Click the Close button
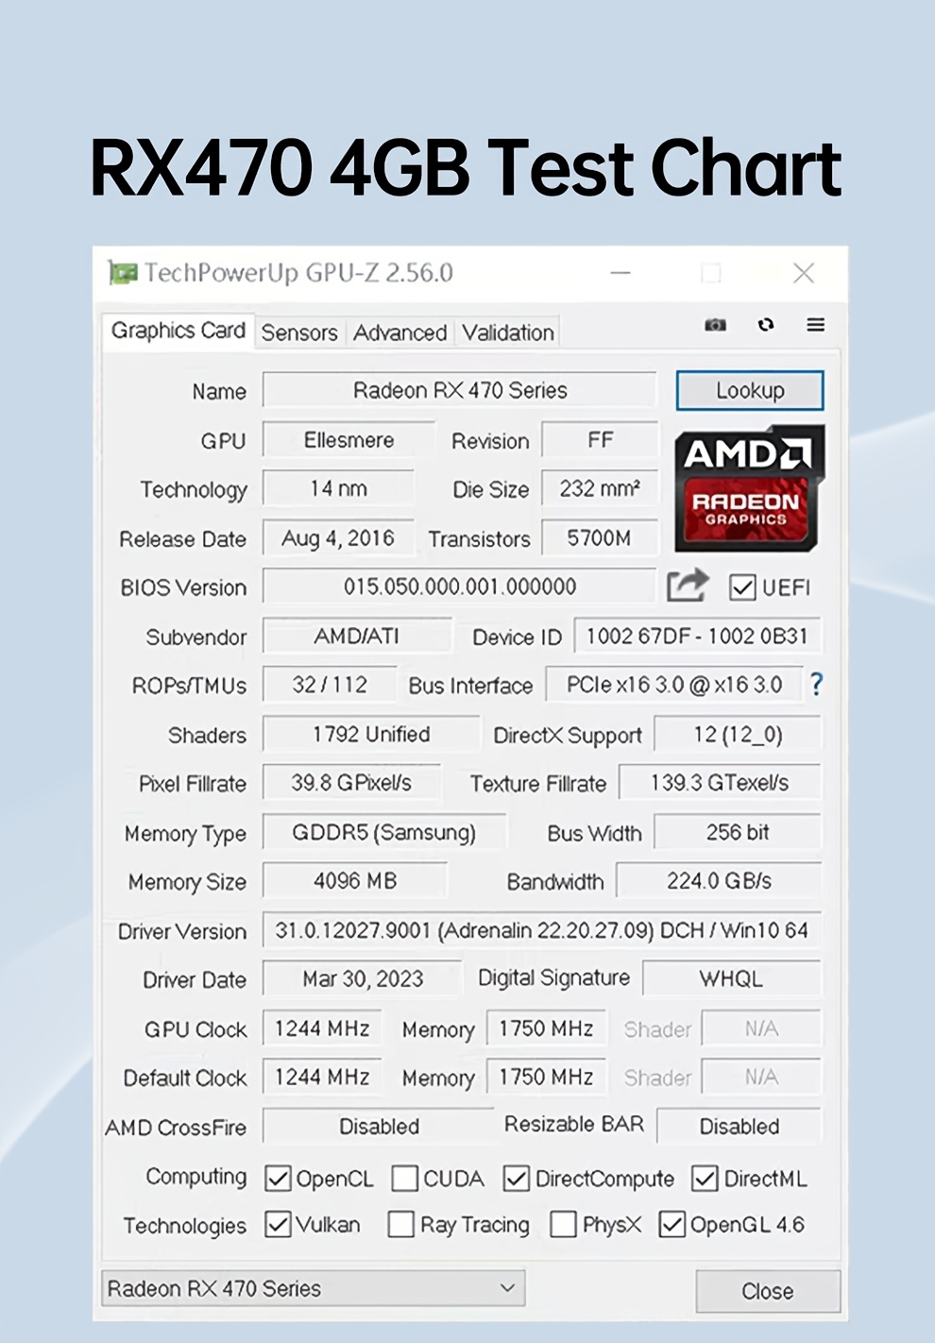 click(768, 1291)
